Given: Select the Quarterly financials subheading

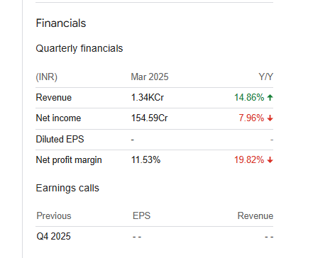Looking at the screenshot, I should 79,48.
